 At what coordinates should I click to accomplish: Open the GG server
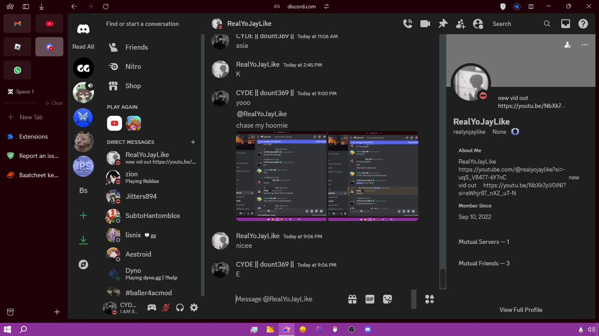[x=83, y=68]
